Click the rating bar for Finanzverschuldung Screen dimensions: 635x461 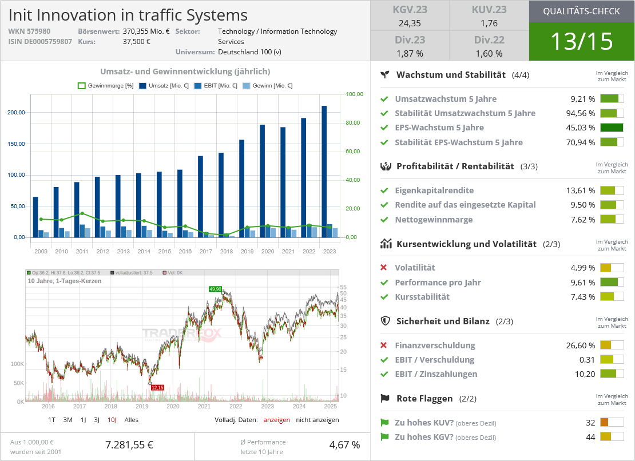point(612,345)
